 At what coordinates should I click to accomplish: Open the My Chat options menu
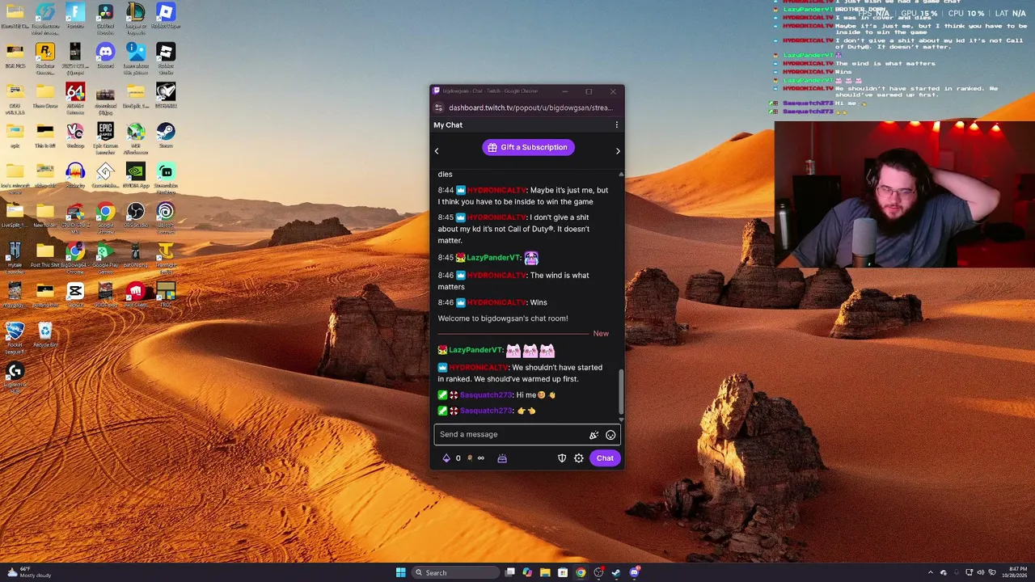616,125
